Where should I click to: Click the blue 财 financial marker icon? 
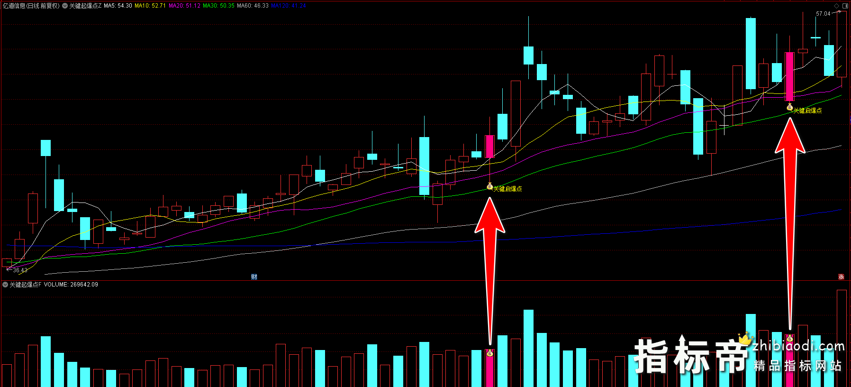pyautogui.click(x=254, y=277)
